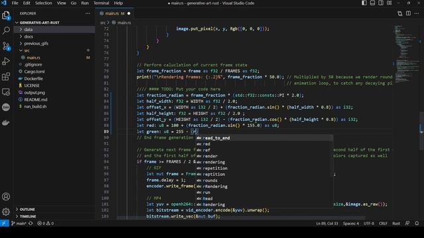This screenshot has width=424, height=238.
Task: Open the View menu
Action: [x=62, y=3]
